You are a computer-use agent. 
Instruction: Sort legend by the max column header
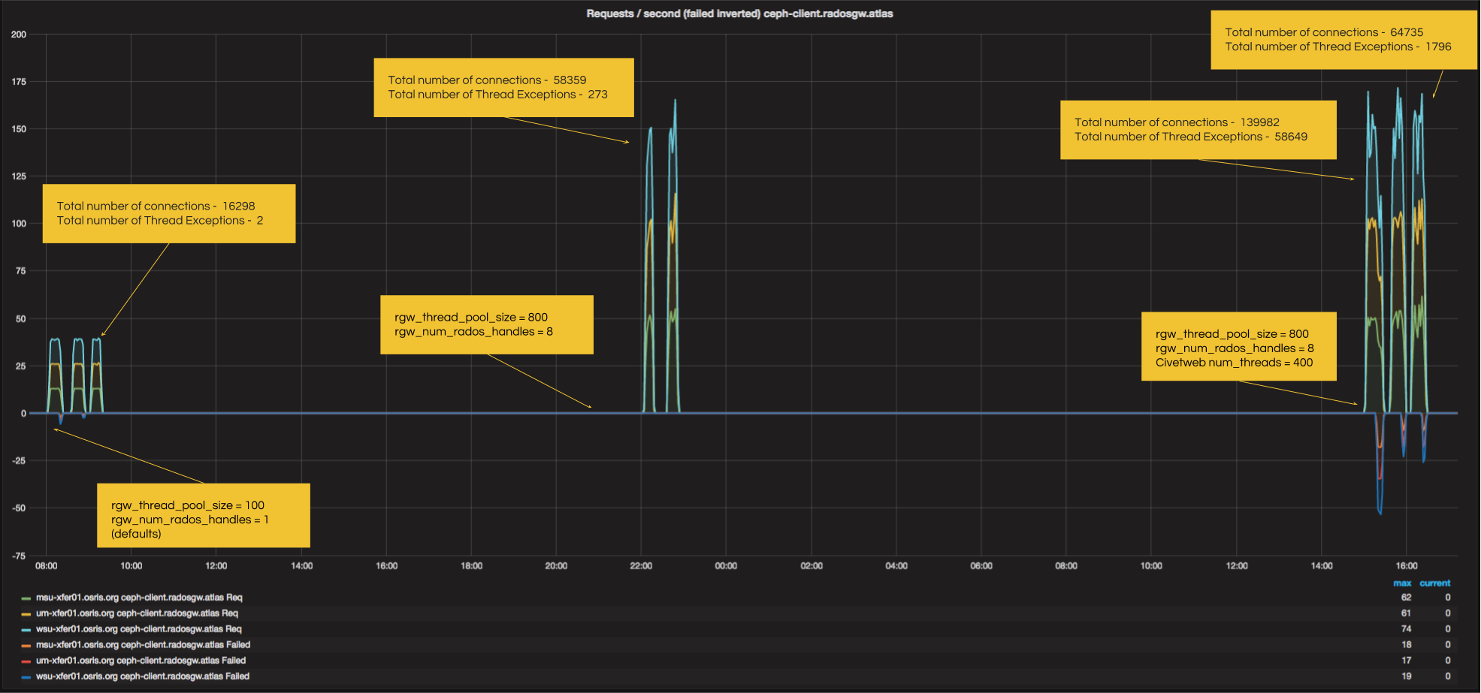coord(1402,583)
